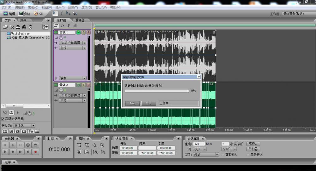Click Fast Forward transport button
Viewport: 316px width, 171px height.
pyautogui.click(x=20, y=152)
